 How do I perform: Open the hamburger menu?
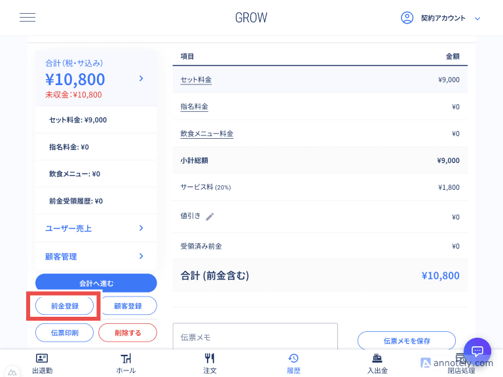[28, 18]
